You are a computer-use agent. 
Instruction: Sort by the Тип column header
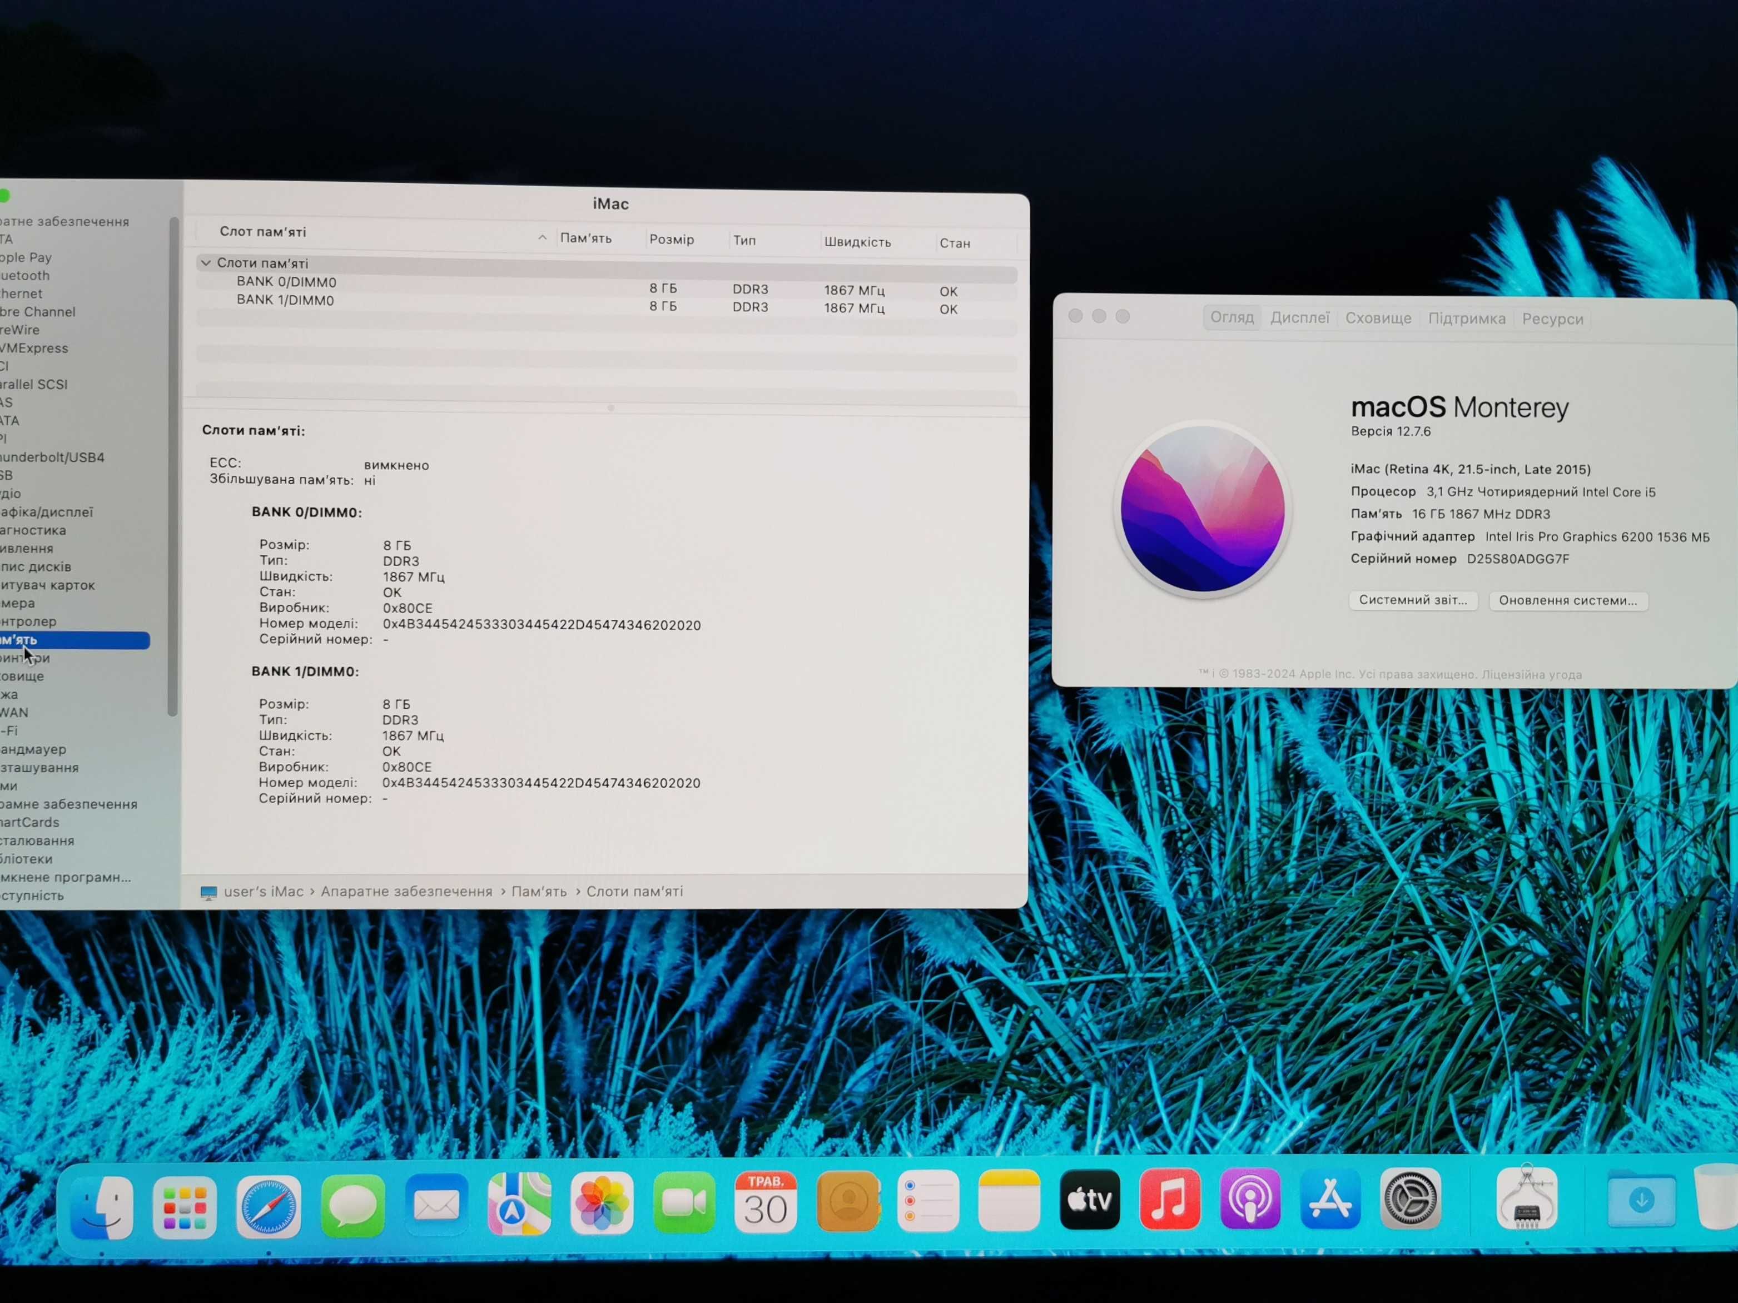744,240
